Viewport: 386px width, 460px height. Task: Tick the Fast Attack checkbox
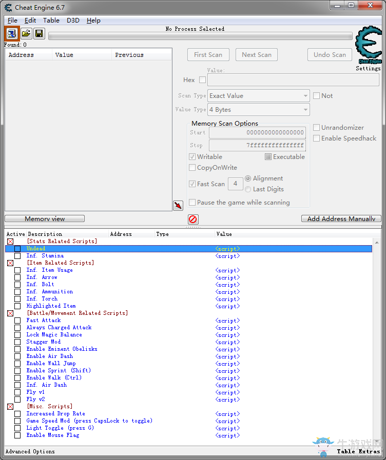coord(17,321)
